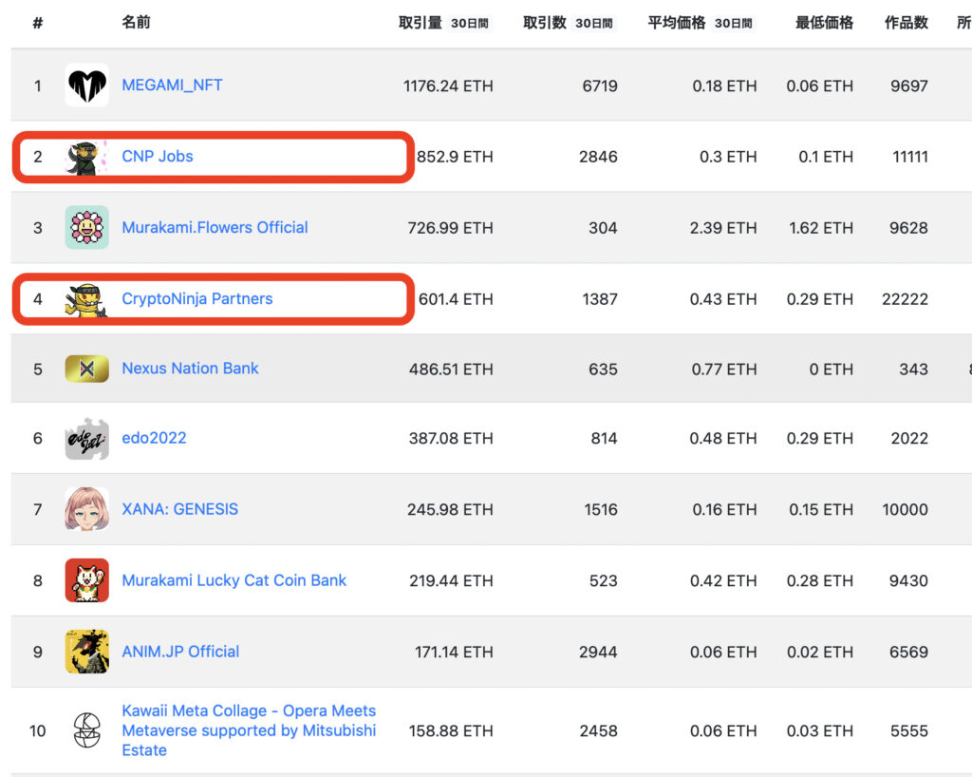Open the CNP Jobs collection link
This screenshot has height=777, width=972.
coord(158,157)
